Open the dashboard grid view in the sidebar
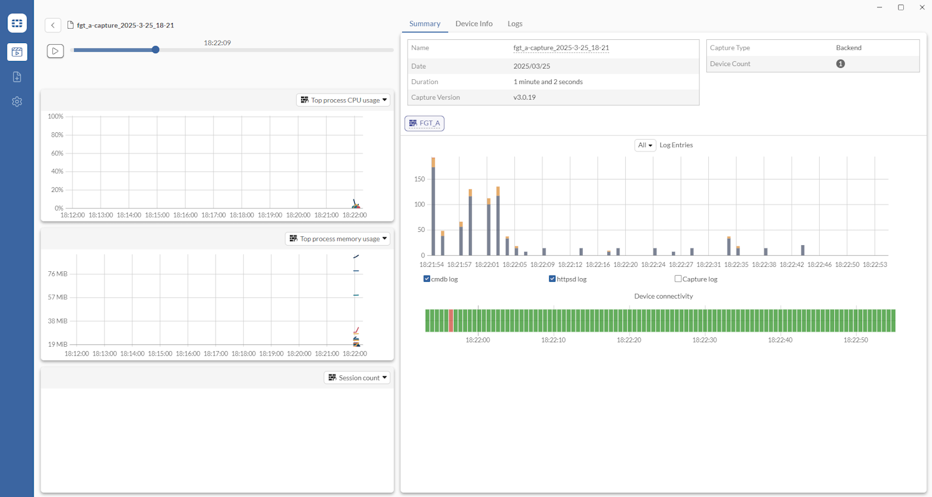This screenshot has width=932, height=497. coord(17,23)
